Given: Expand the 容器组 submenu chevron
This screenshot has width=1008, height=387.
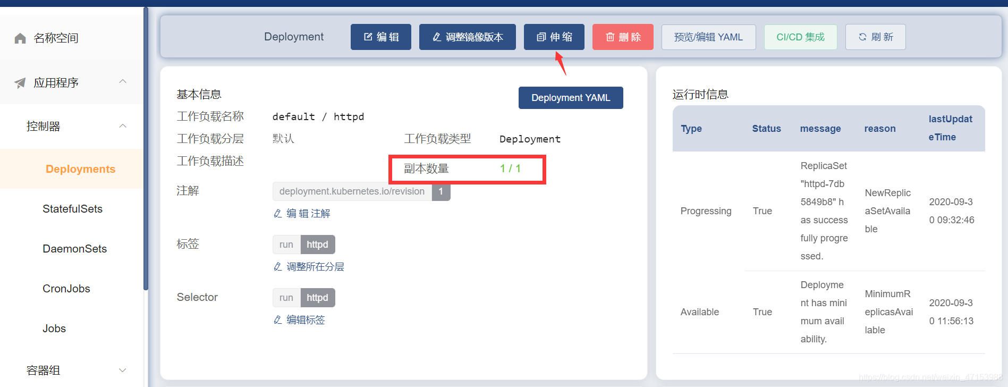Looking at the screenshot, I should (x=123, y=371).
